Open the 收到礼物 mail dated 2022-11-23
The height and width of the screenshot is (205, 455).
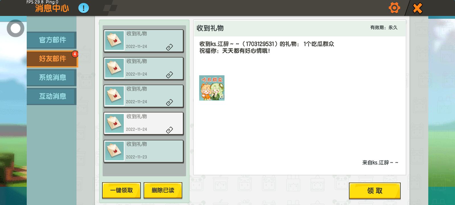[x=144, y=151]
